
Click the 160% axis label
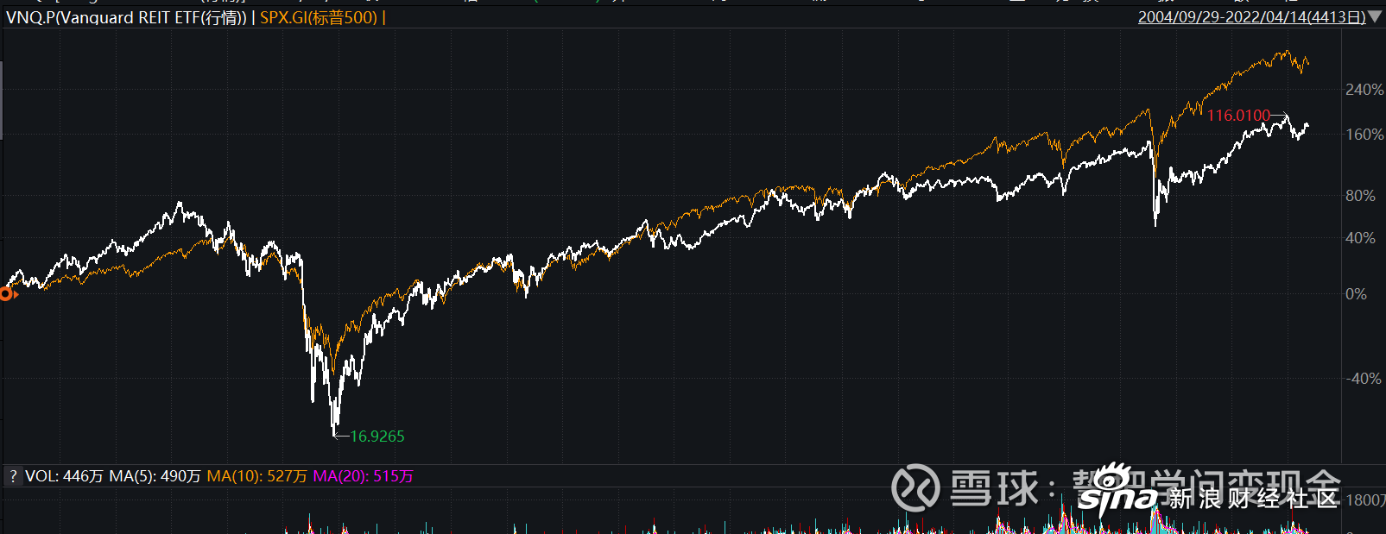pos(1364,135)
